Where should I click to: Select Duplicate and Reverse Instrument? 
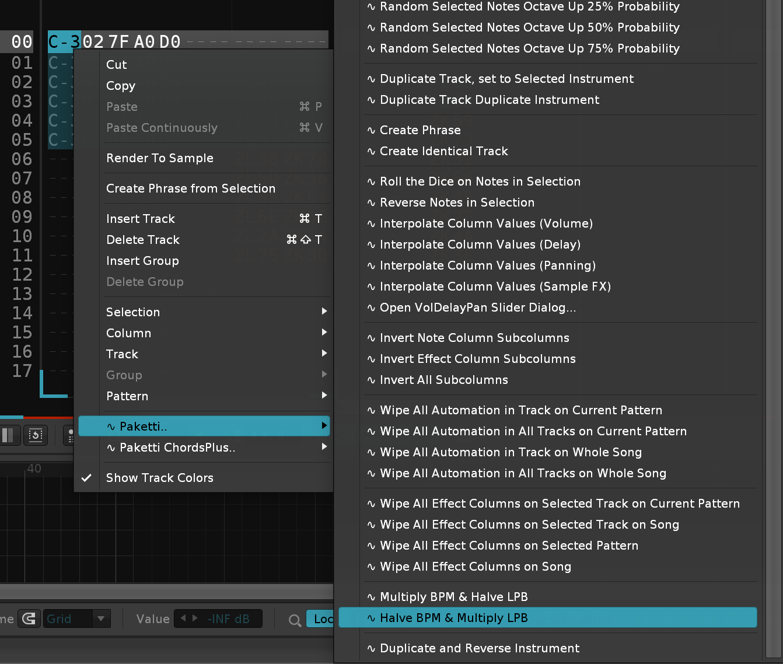click(479, 648)
